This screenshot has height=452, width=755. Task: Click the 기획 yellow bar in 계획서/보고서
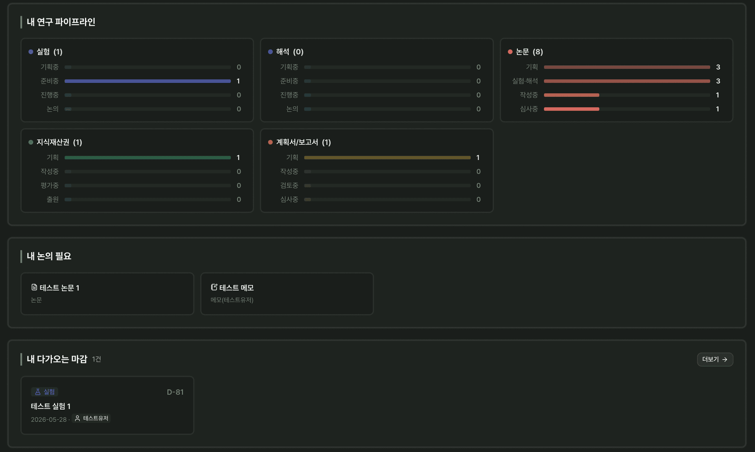387,158
